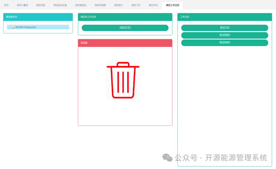The width and height of the screenshot is (276, 169).
Task: Open the 空间 tab
Action: coord(6,5)
